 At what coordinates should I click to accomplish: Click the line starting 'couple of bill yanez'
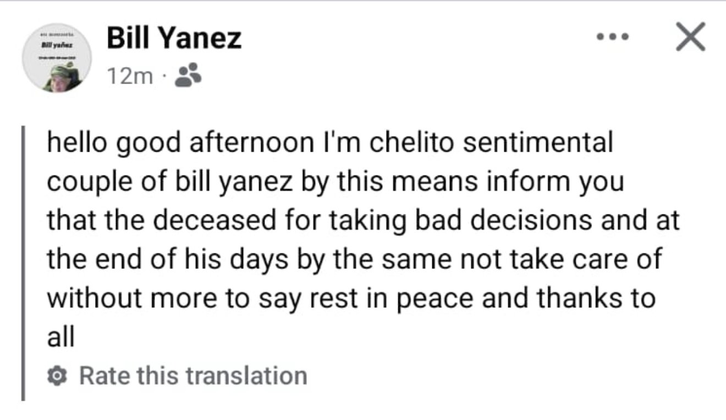click(335, 183)
